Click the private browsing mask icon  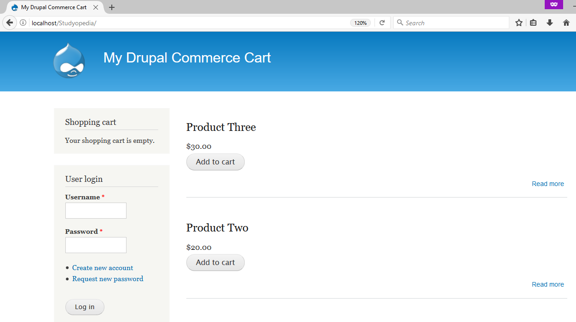[554, 4]
